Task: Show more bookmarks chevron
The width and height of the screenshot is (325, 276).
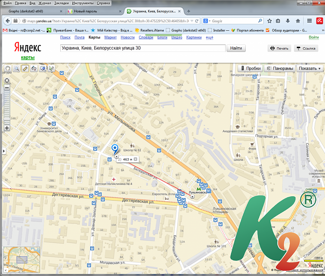Action: click(322, 30)
